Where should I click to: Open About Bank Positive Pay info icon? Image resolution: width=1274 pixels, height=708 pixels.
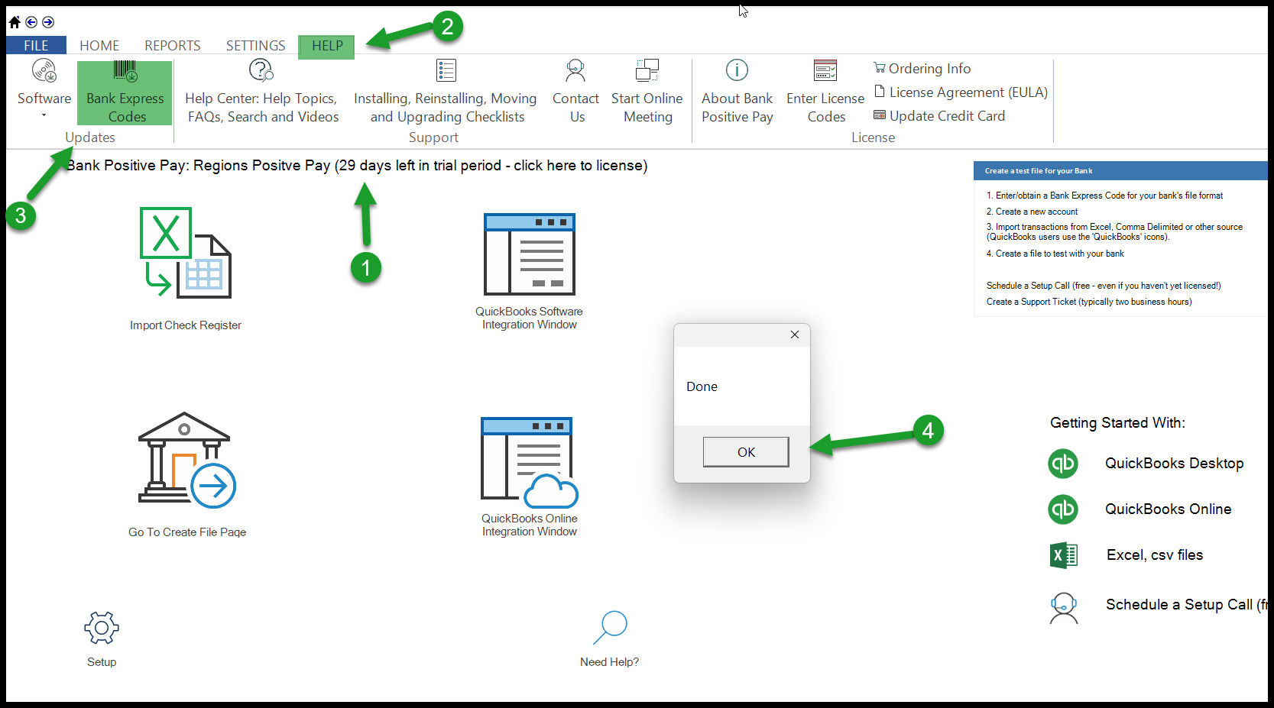[x=737, y=70]
